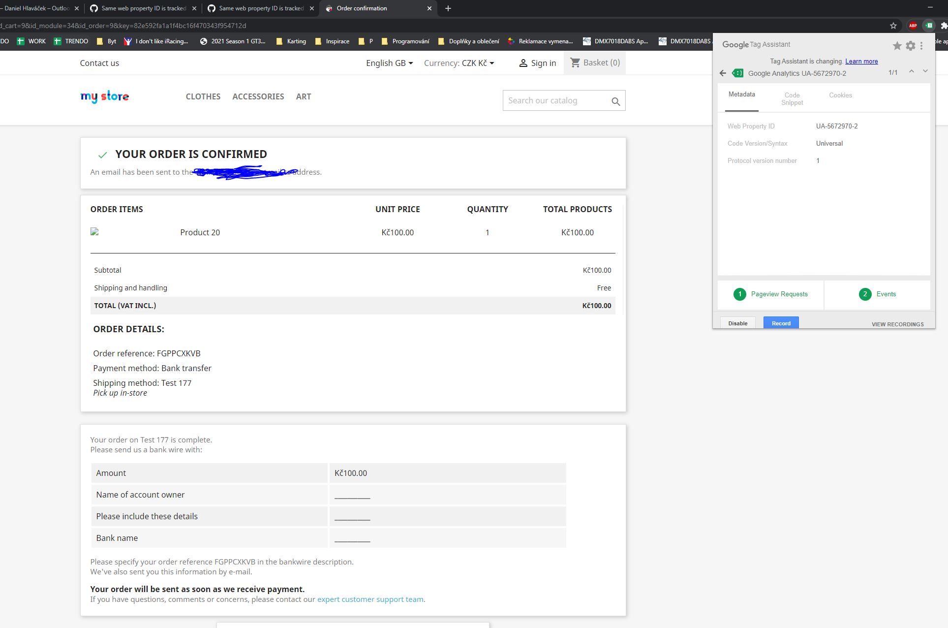Open VIEW RECORDINGS
This screenshot has width=948, height=628.
(898, 324)
